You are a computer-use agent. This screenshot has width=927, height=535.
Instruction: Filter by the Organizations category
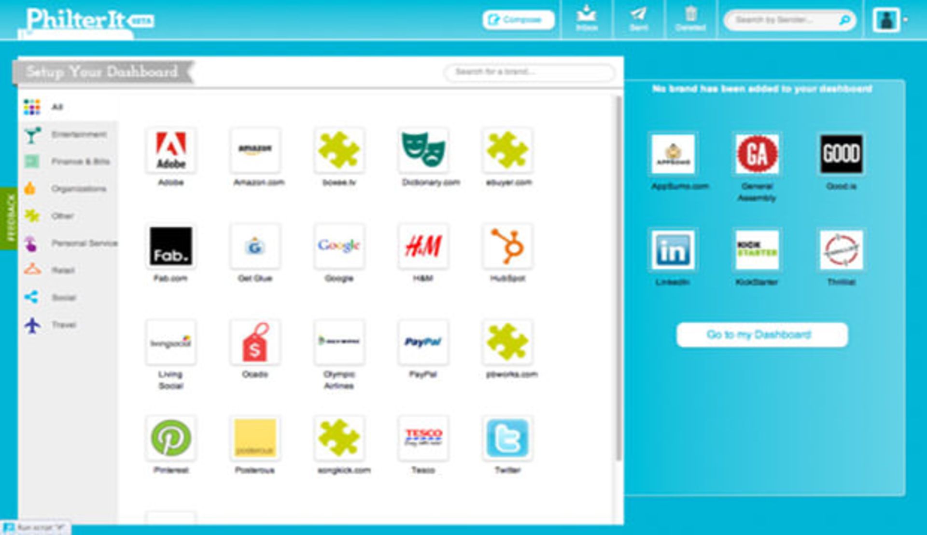click(68, 189)
